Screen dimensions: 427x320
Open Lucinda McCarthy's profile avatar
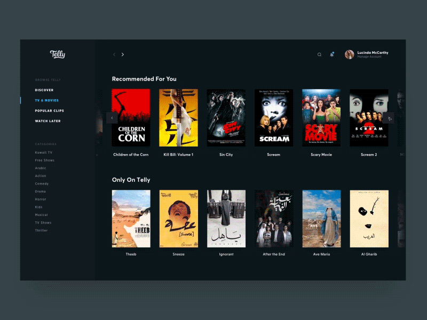coord(350,53)
